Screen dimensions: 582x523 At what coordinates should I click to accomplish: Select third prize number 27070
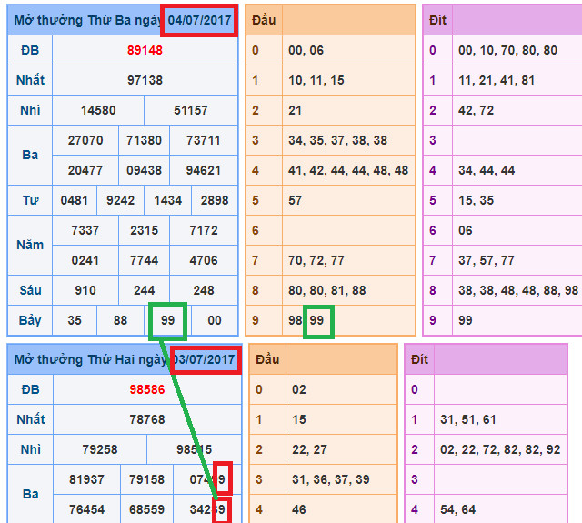coord(85,140)
